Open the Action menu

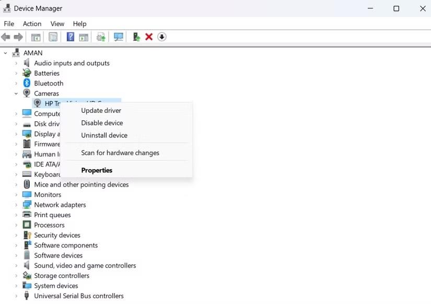point(32,24)
